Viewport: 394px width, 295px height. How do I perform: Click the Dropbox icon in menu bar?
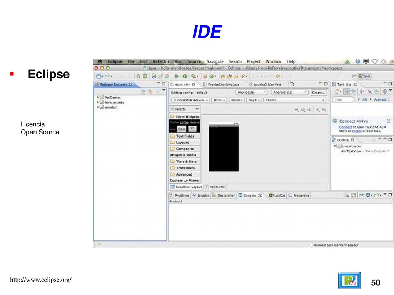[x=357, y=61]
